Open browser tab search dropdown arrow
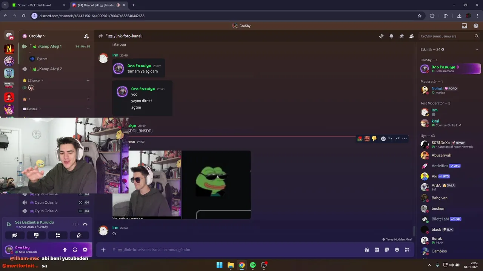483x271 pixels. 5,5
